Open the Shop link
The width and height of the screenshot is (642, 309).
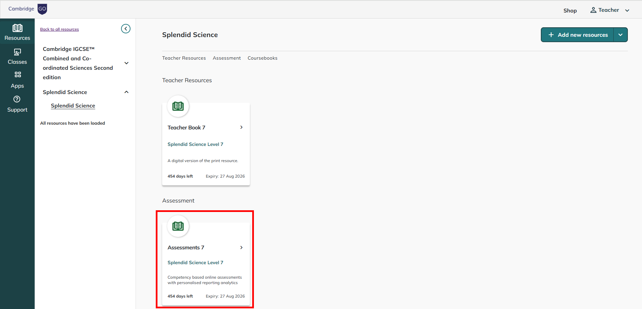(570, 10)
